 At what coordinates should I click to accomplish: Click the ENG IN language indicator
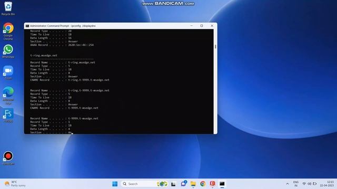tap(296, 184)
